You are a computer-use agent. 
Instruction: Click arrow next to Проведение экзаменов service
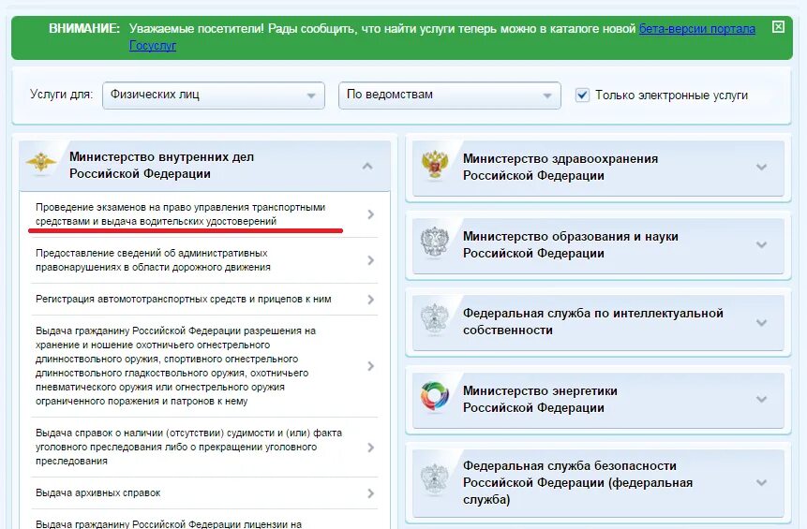(370, 214)
